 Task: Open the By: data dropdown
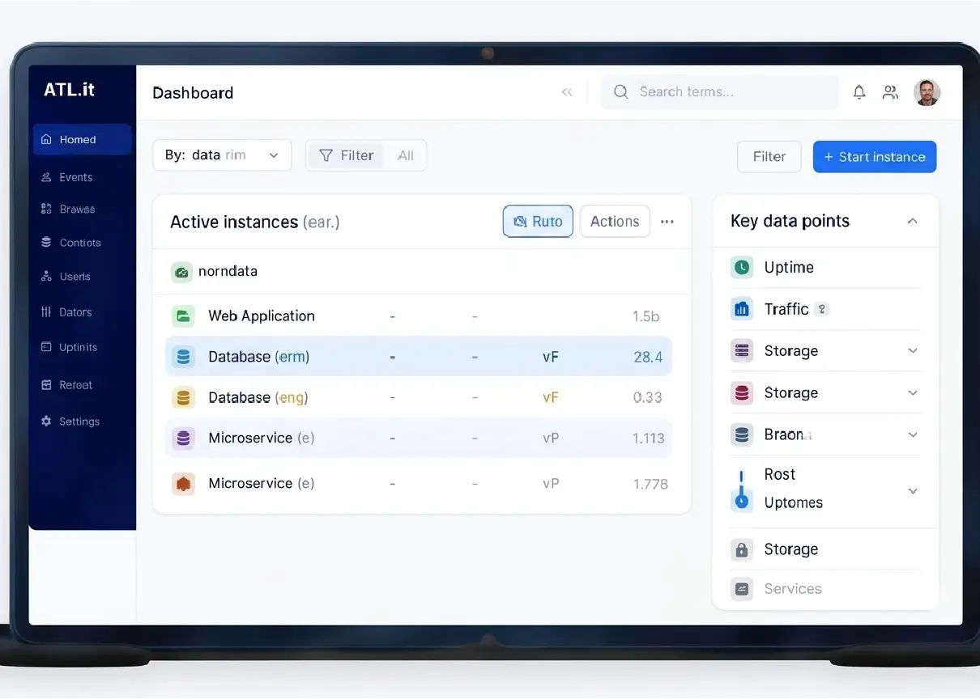222,155
